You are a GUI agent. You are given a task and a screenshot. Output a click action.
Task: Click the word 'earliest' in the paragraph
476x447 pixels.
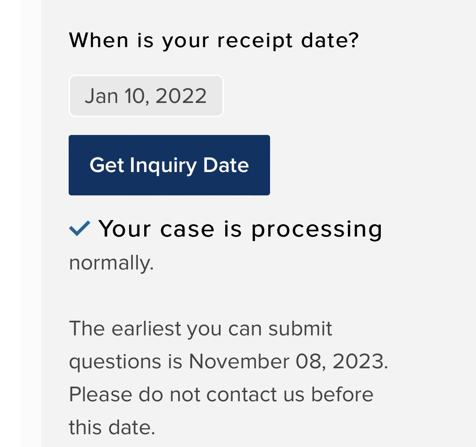[x=146, y=329]
